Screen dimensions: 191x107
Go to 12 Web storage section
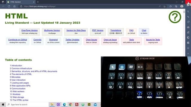coord(17,97)
